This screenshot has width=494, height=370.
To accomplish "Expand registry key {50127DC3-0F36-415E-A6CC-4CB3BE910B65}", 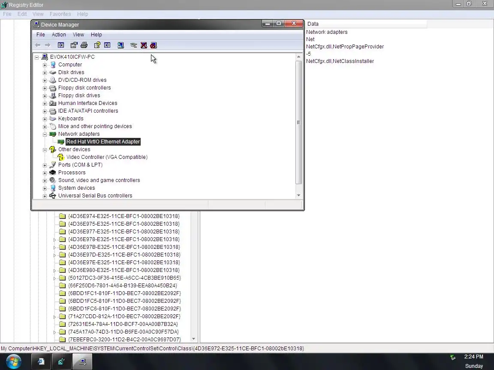I will [54, 278].
